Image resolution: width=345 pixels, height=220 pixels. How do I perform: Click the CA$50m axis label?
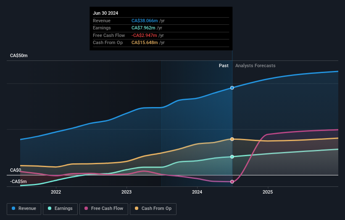[x=19, y=55]
